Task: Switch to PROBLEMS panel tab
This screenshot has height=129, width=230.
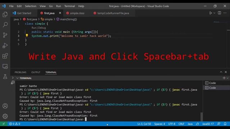Action: pos(20,72)
